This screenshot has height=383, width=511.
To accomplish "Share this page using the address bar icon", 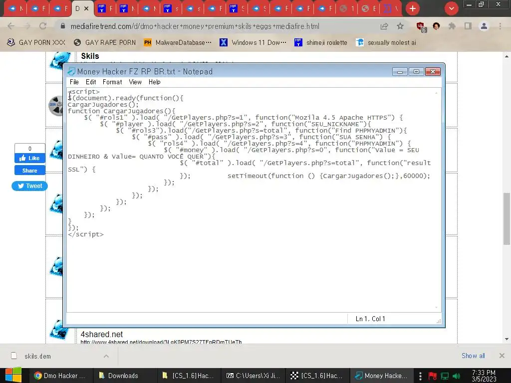I will (x=384, y=26).
